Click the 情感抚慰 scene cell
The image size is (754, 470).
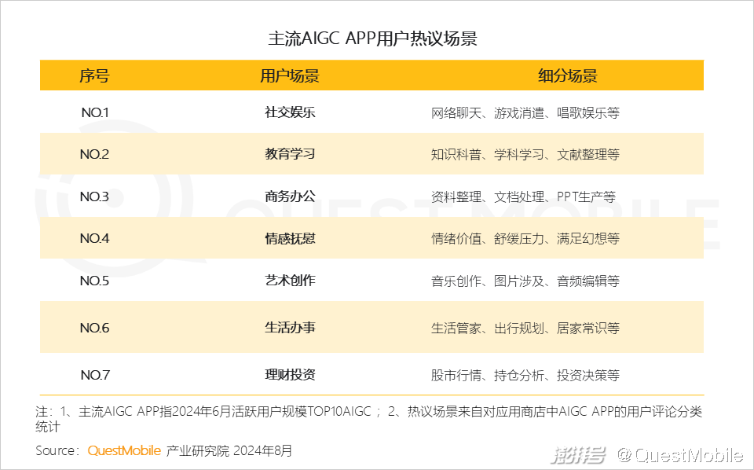[289, 238]
